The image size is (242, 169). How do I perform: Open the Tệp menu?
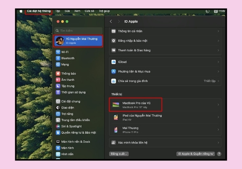58,11
